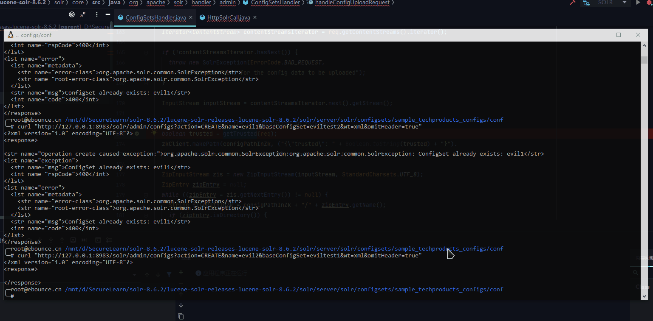Open project panel options three-dot menu
Screen dimensions: 653x321
(x=97, y=14)
